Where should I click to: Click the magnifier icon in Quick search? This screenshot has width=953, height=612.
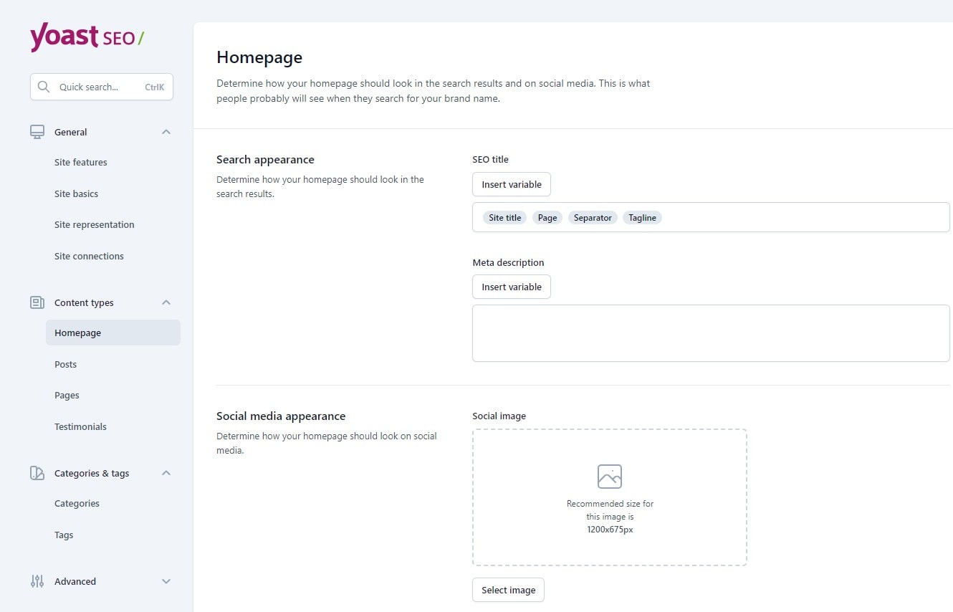(x=44, y=87)
